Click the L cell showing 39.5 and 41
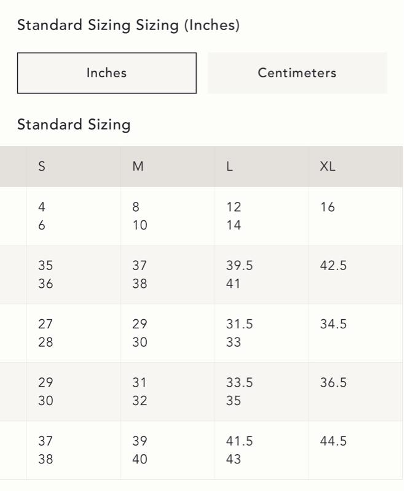This screenshot has height=491, width=405. pos(239,274)
